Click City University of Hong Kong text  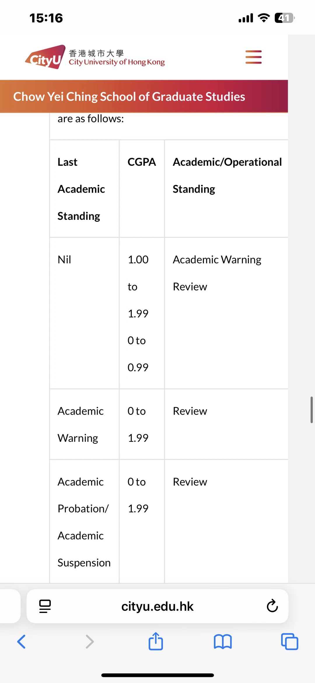[x=117, y=62]
